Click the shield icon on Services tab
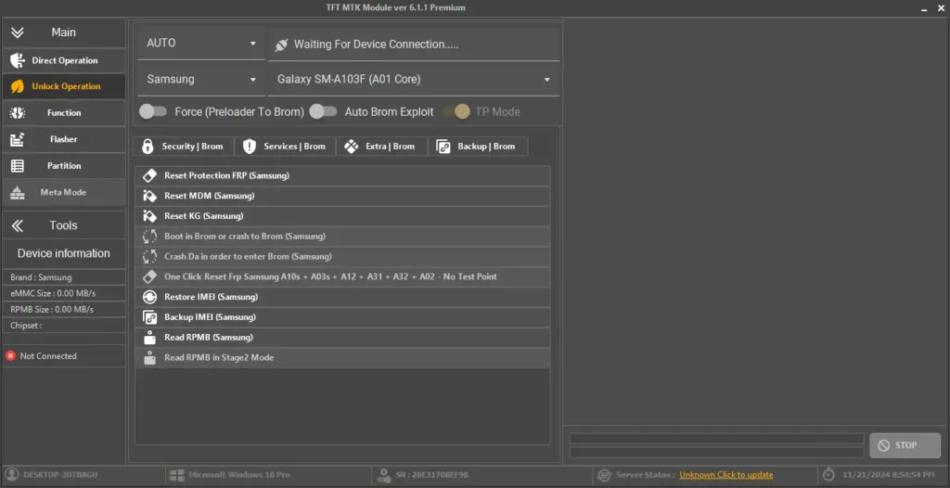This screenshot has height=488, width=950. [x=249, y=146]
